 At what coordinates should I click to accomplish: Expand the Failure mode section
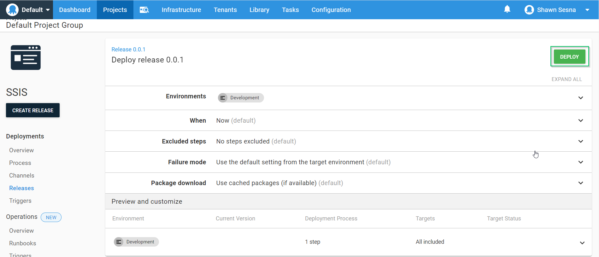click(580, 162)
